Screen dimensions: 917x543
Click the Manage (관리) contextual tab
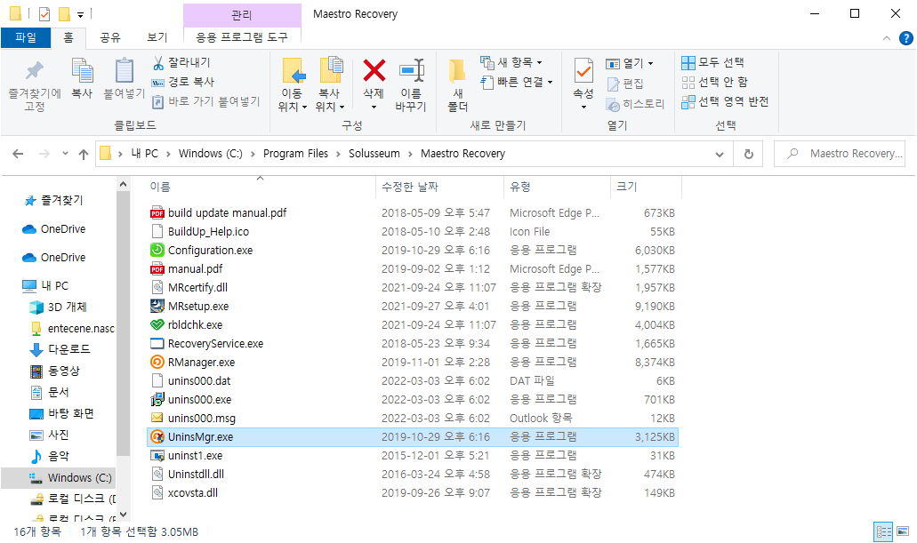(242, 14)
